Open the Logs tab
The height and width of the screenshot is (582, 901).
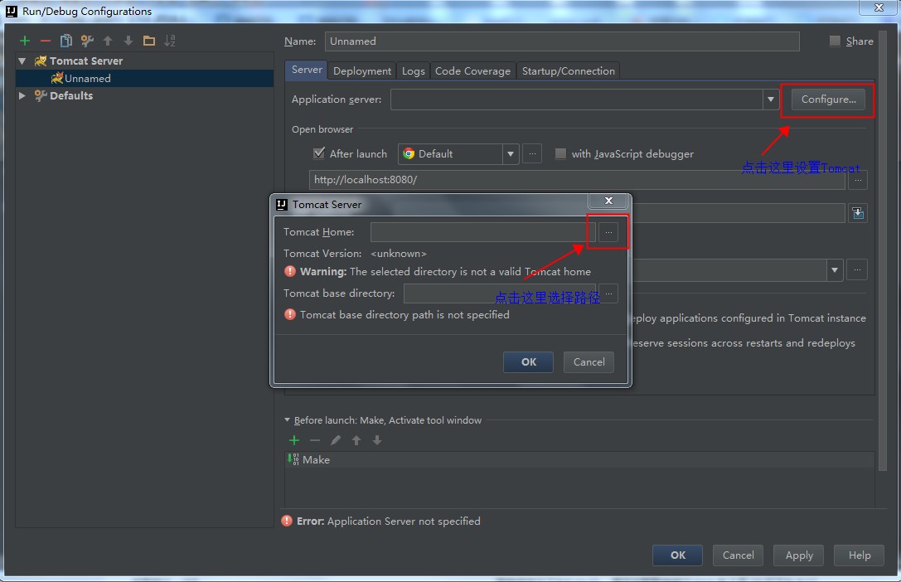(413, 70)
